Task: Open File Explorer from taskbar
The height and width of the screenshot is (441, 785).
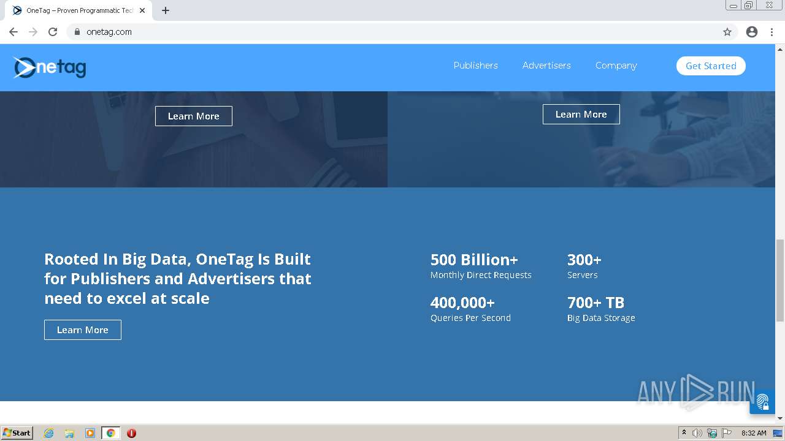Action: coord(69,433)
